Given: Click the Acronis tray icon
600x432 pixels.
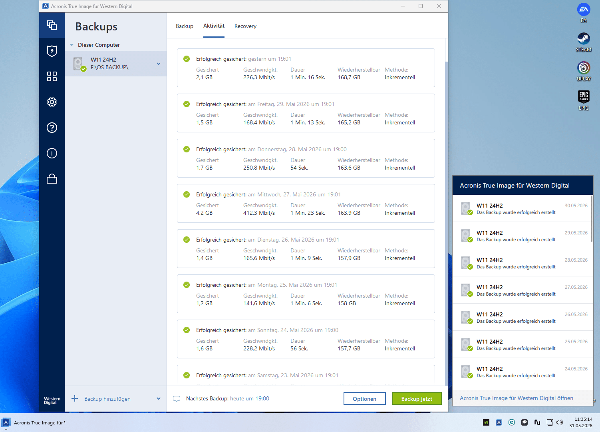Looking at the screenshot, I should click(499, 422).
